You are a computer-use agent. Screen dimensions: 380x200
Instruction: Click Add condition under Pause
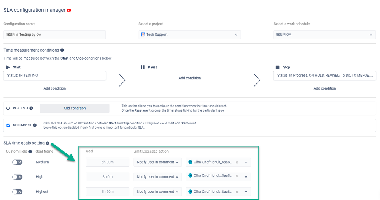tap(190, 78)
